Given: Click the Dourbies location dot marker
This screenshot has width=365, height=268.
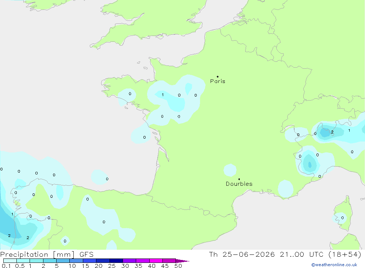Looking at the screenshot, I should click(239, 179).
